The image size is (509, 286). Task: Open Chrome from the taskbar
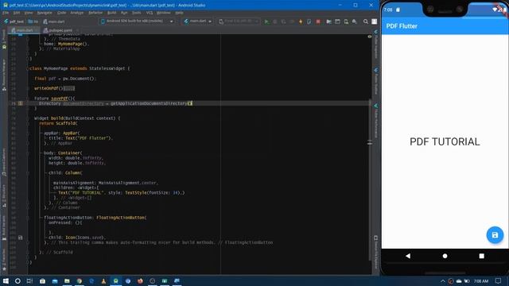(x=80, y=280)
